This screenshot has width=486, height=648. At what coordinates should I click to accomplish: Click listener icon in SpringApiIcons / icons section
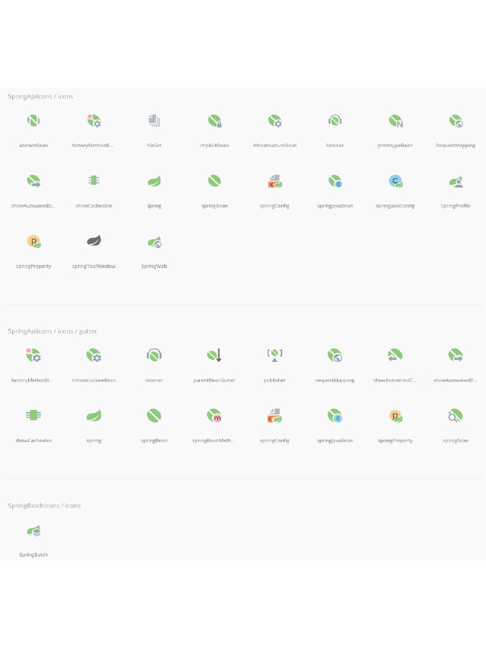click(335, 121)
